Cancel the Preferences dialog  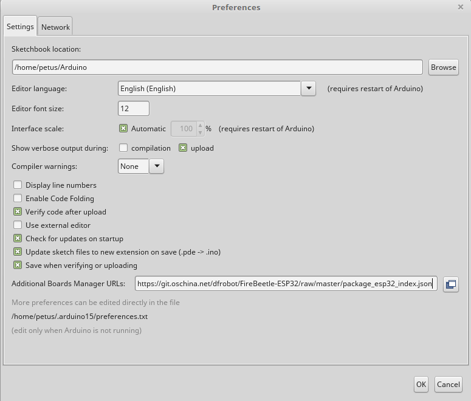(448, 385)
